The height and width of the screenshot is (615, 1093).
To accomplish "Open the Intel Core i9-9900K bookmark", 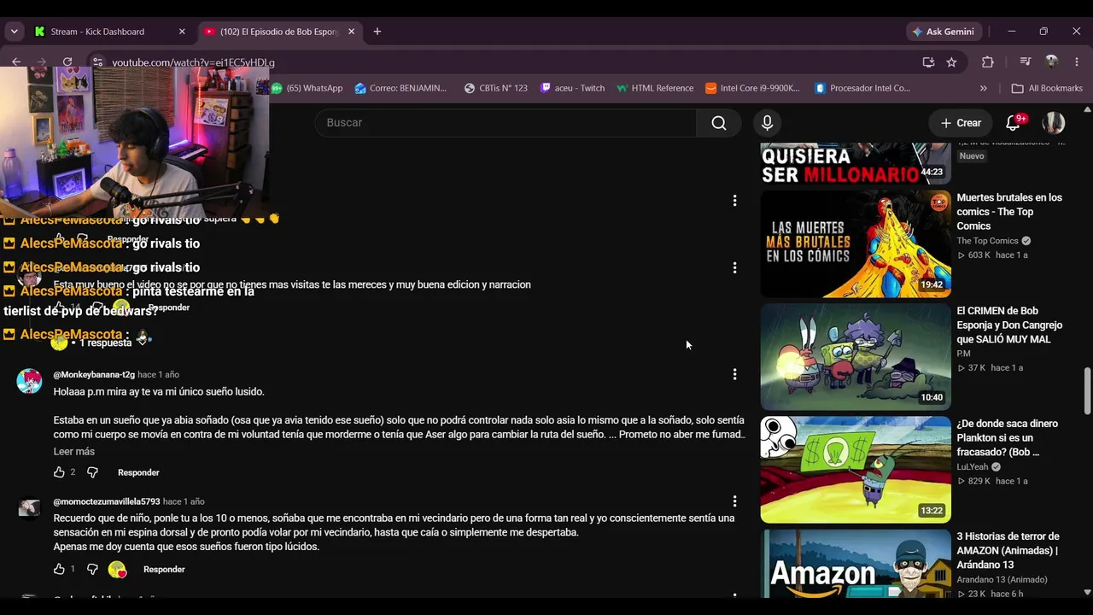I will point(752,88).
